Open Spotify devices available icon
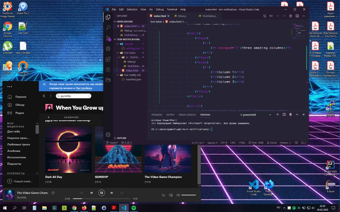The width and height of the screenshot is (340, 212). point(171,195)
